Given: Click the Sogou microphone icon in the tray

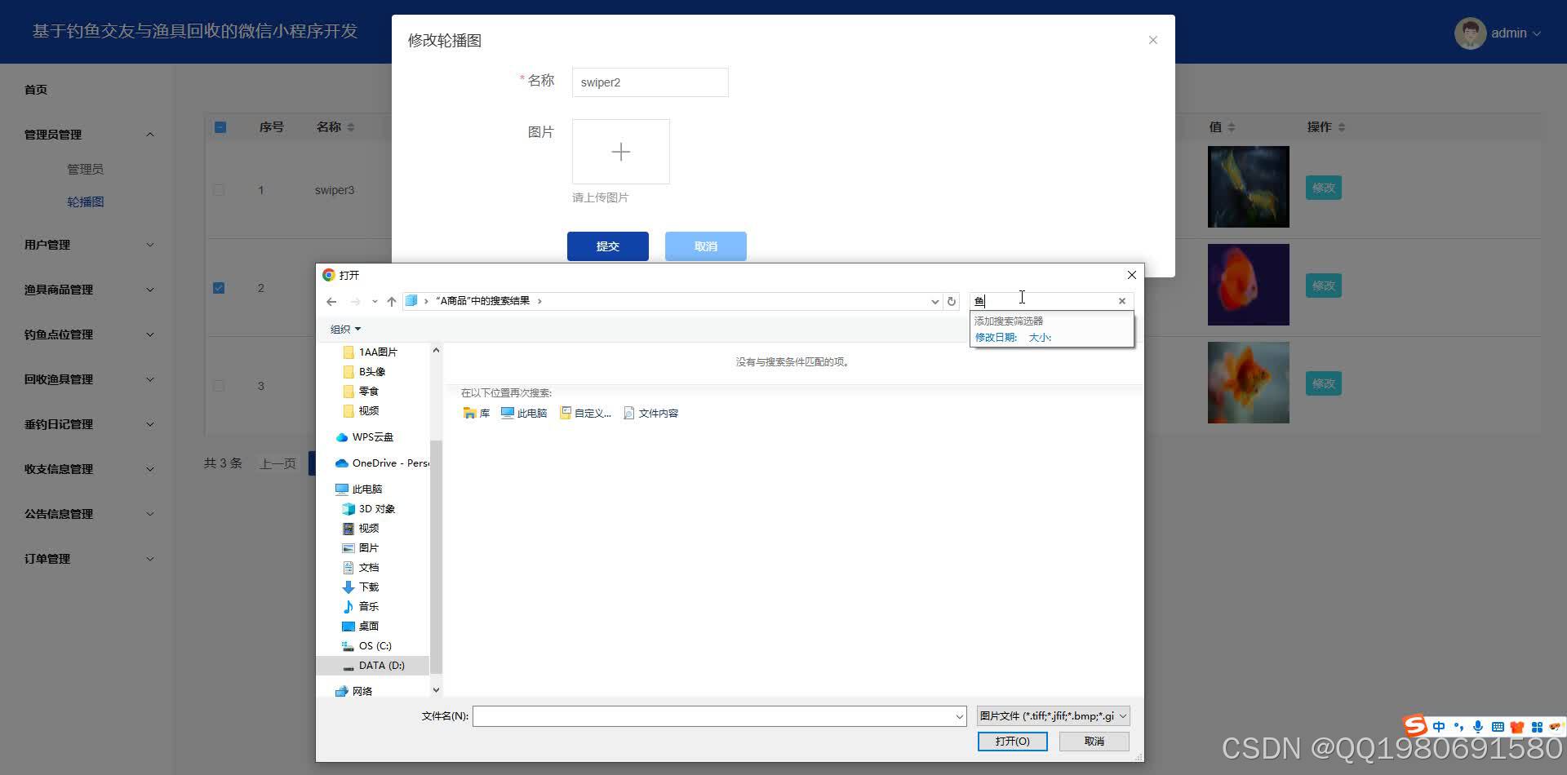Looking at the screenshot, I should coord(1478,726).
